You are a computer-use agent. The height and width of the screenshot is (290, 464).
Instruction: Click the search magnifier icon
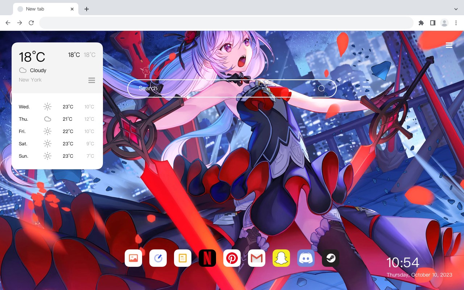click(x=322, y=88)
